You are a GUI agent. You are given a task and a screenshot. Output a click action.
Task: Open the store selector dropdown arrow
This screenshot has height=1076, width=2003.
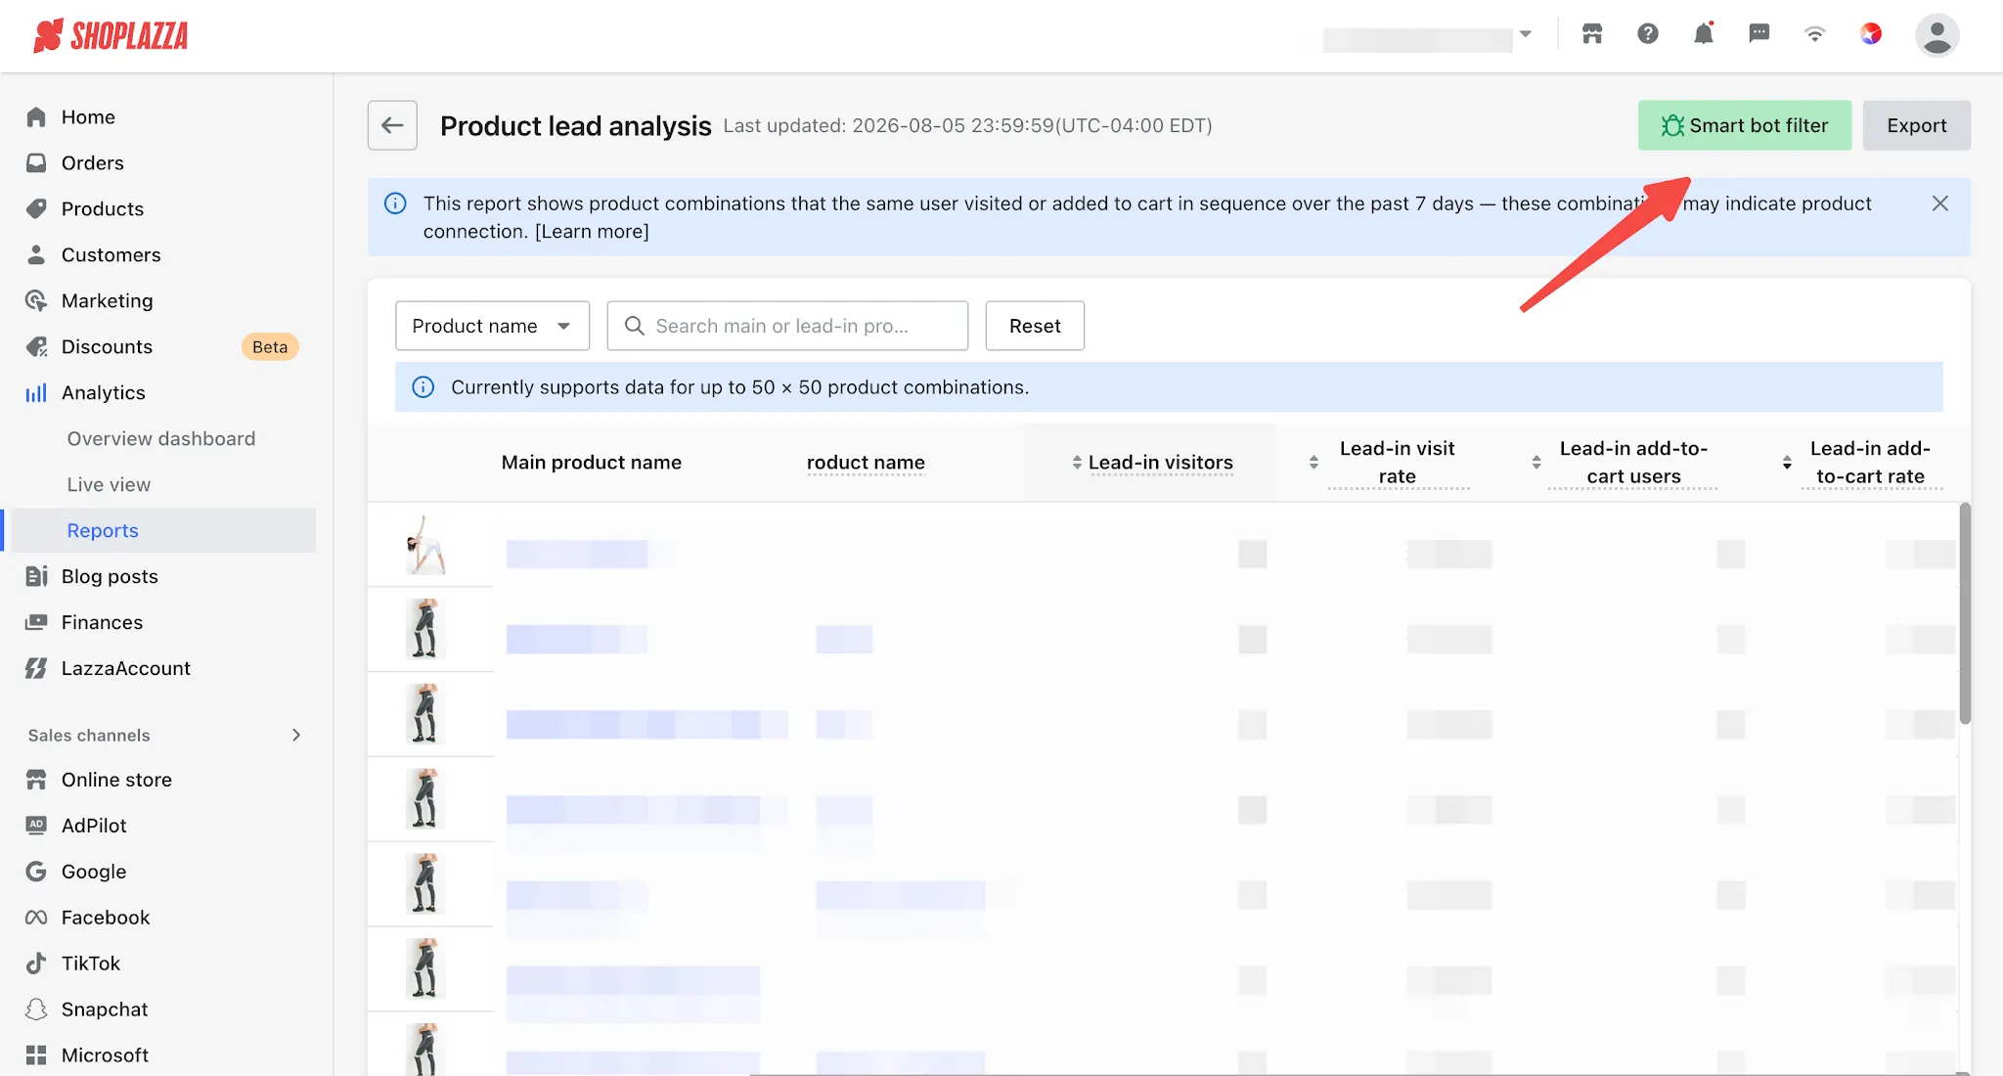[1525, 34]
